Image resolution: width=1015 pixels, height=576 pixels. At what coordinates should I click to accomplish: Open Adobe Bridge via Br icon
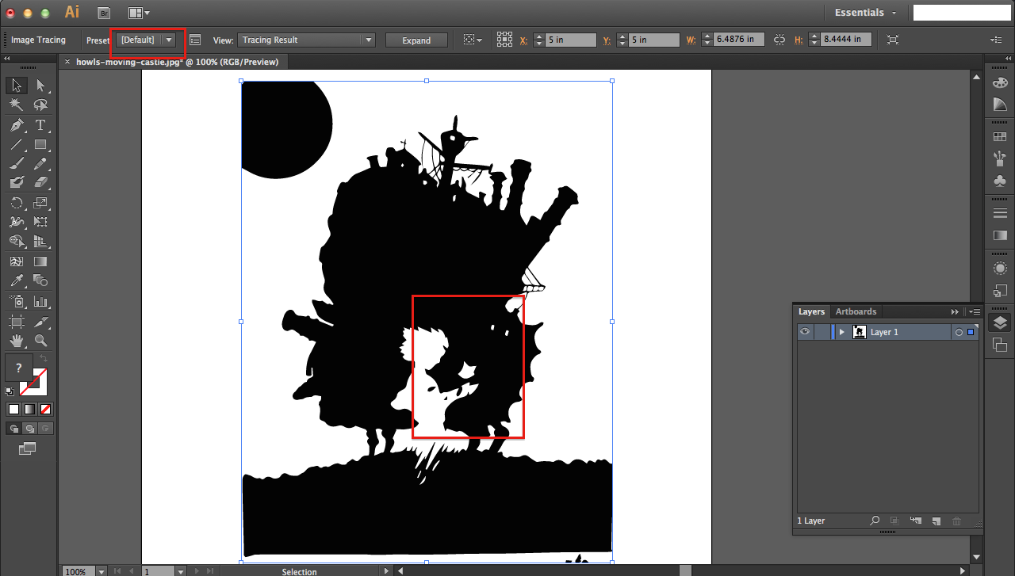pyautogui.click(x=104, y=13)
